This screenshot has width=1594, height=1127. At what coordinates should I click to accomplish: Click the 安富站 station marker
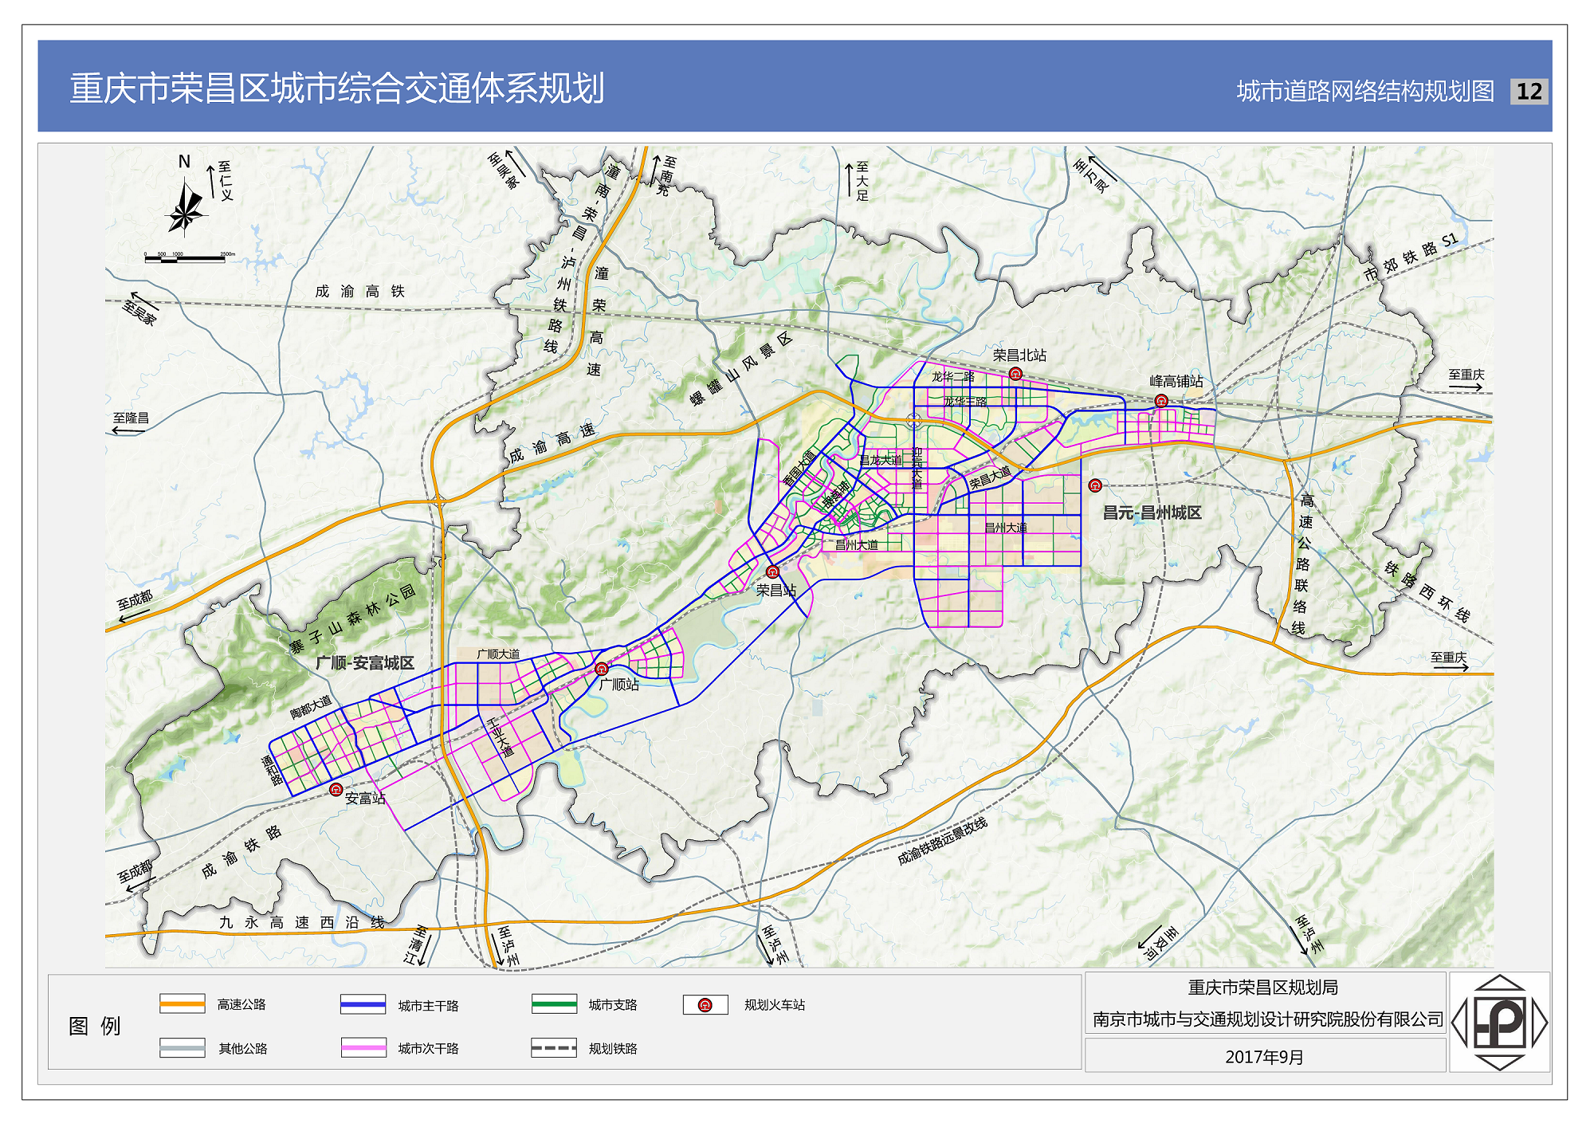336,790
